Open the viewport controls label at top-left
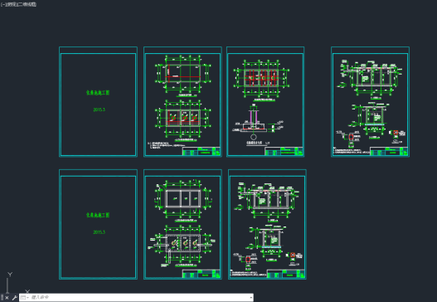Image resolution: width=437 pixels, height=302 pixels. coord(18,4)
